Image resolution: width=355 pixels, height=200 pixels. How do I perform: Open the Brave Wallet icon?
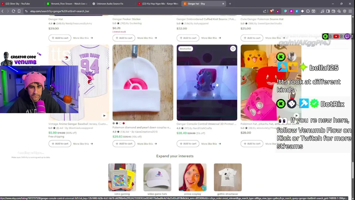click(333, 11)
